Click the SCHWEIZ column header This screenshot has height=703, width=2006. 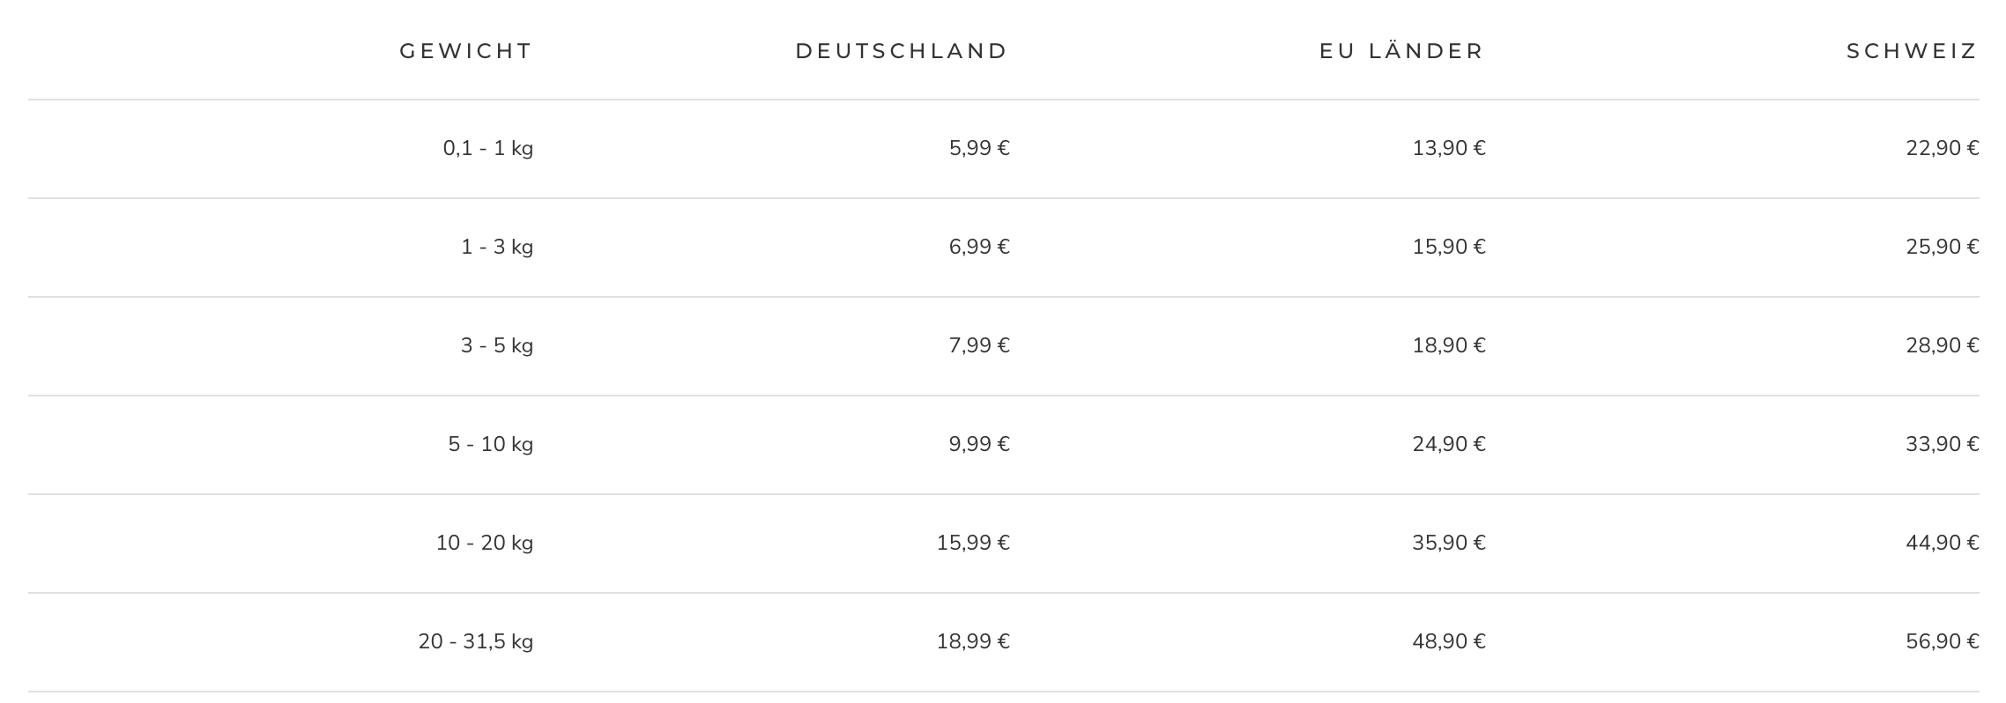[1912, 51]
